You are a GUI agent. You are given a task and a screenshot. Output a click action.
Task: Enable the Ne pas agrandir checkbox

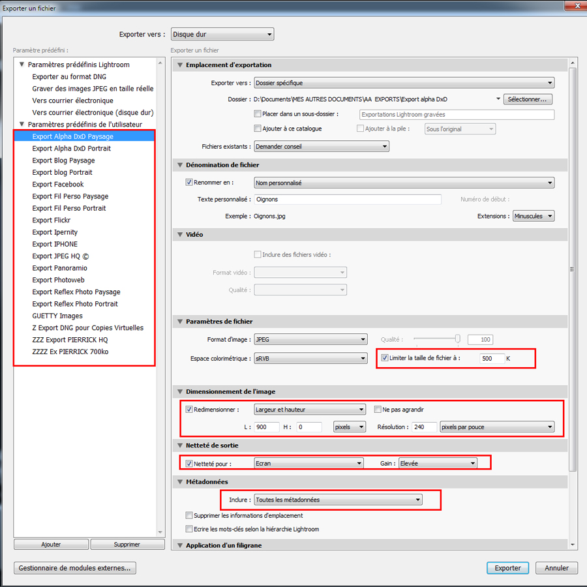point(378,410)
